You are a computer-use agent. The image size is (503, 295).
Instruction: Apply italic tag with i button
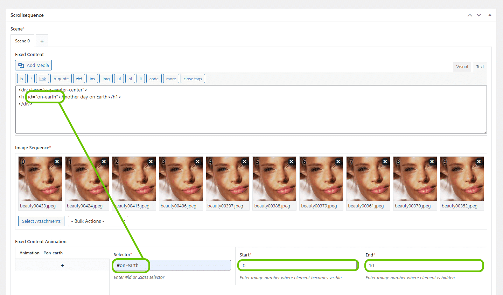[x=31, y=79]
